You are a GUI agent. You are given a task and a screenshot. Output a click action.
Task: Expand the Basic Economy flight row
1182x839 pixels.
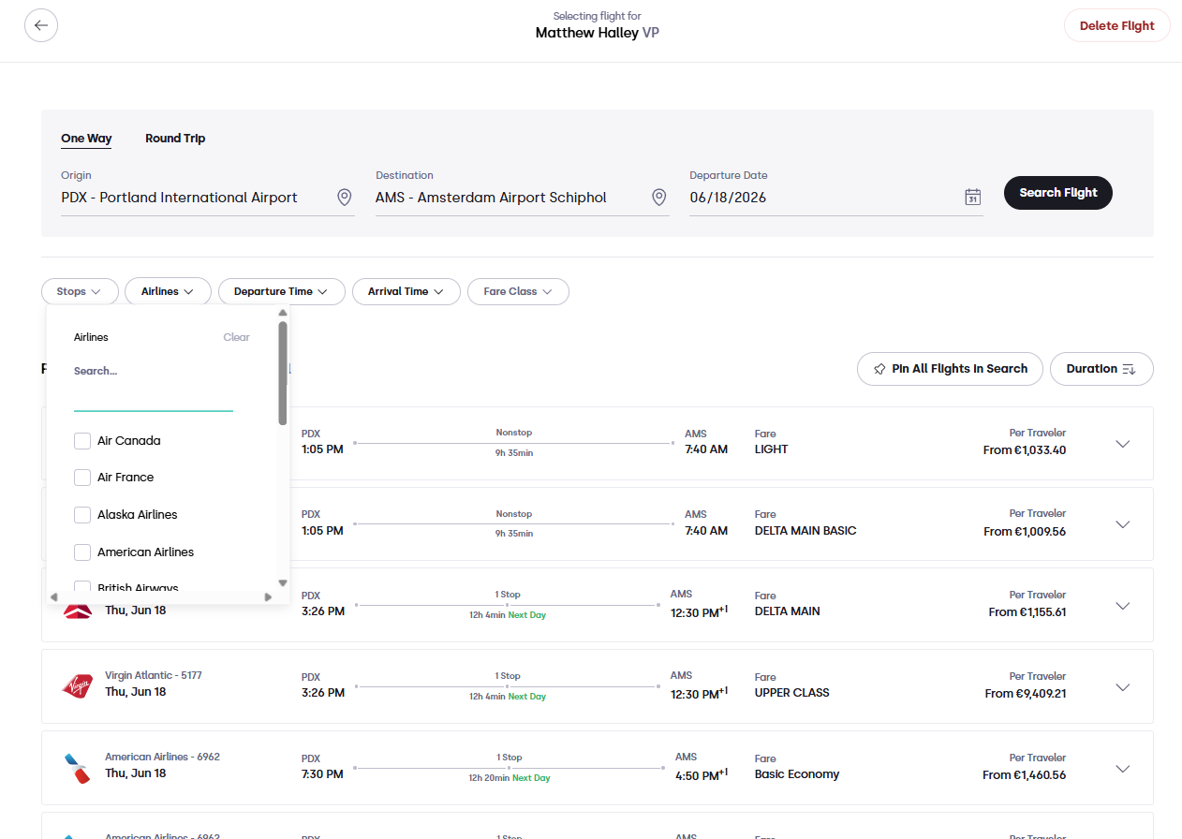[1123, 769]
